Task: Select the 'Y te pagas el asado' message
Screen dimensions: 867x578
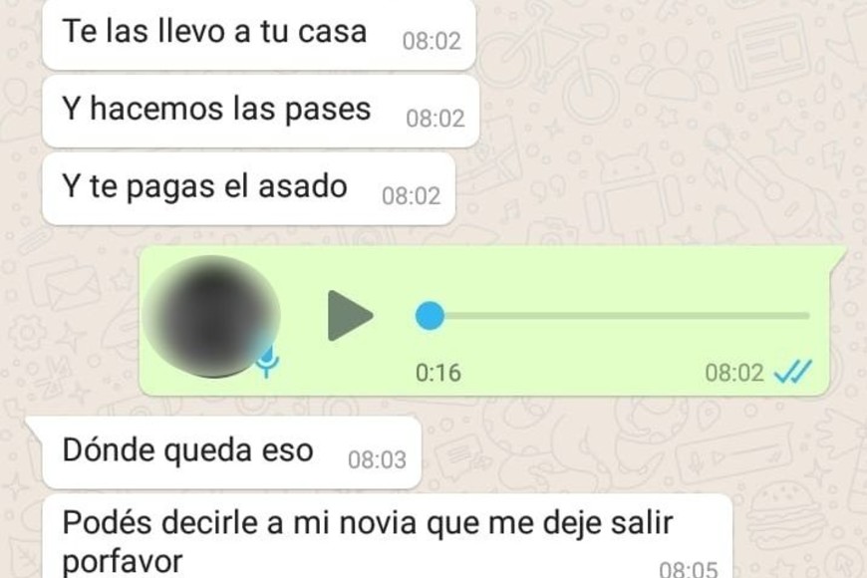Action: click(x=248, y=188)
